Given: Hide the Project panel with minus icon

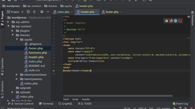Looking at the screenshot, I should coord(48,12).
